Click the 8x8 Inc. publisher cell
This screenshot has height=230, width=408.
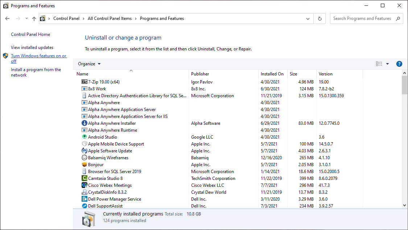click(x=198, y=89)
